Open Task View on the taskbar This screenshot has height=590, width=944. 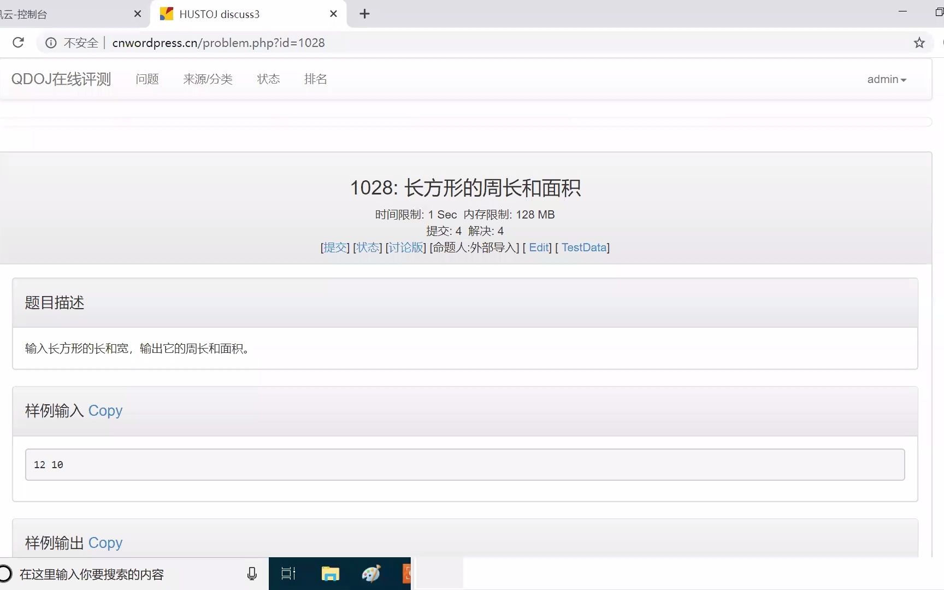[288, 574]
